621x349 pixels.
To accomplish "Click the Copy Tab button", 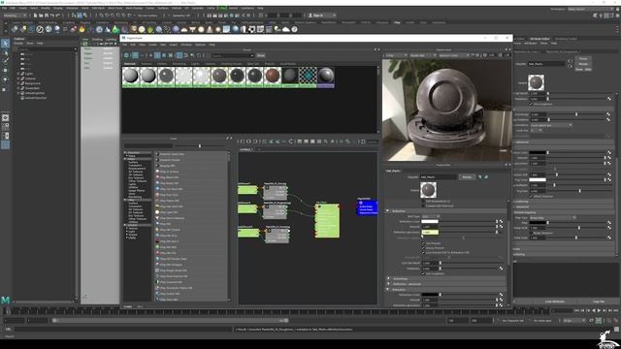I will coord(599,301).
